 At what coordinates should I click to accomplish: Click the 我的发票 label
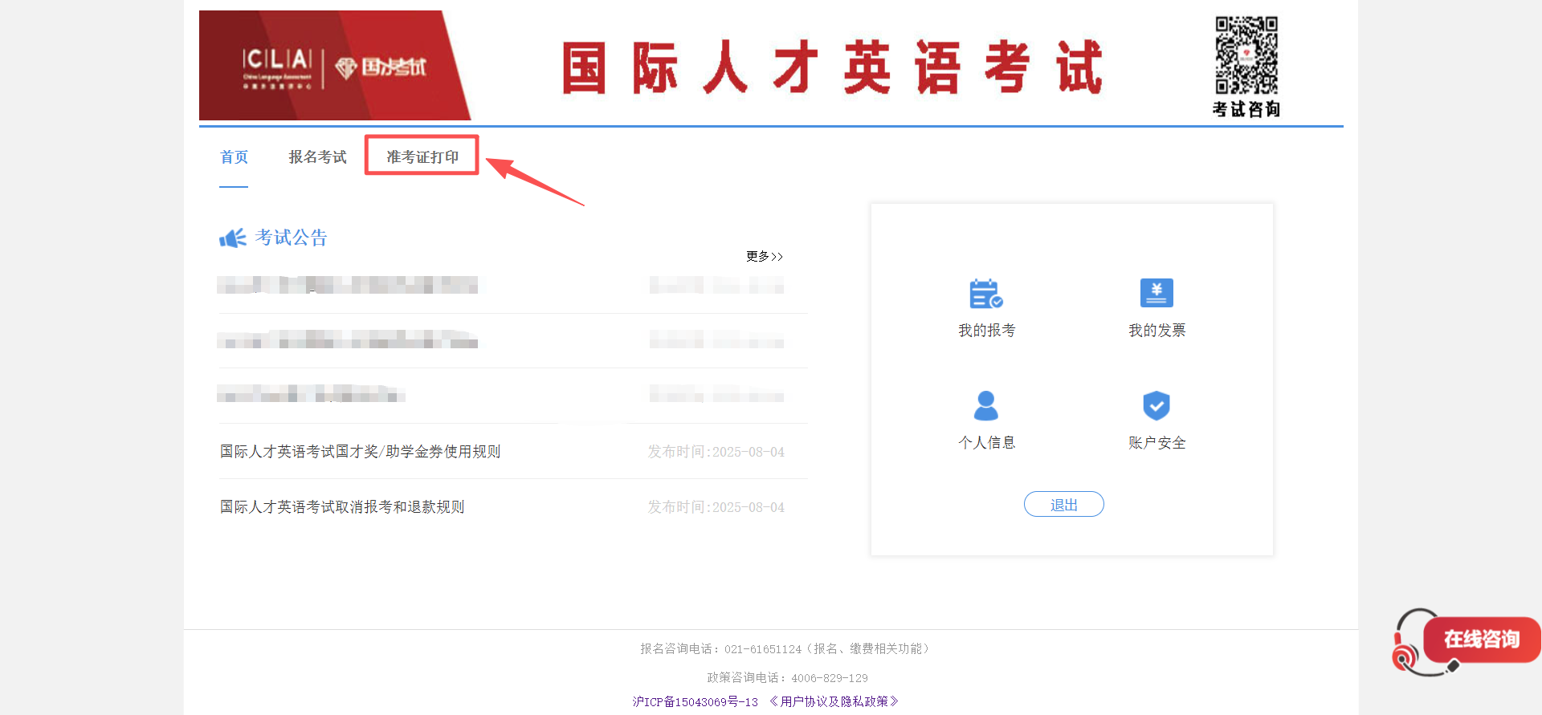tap(1156, 331)
